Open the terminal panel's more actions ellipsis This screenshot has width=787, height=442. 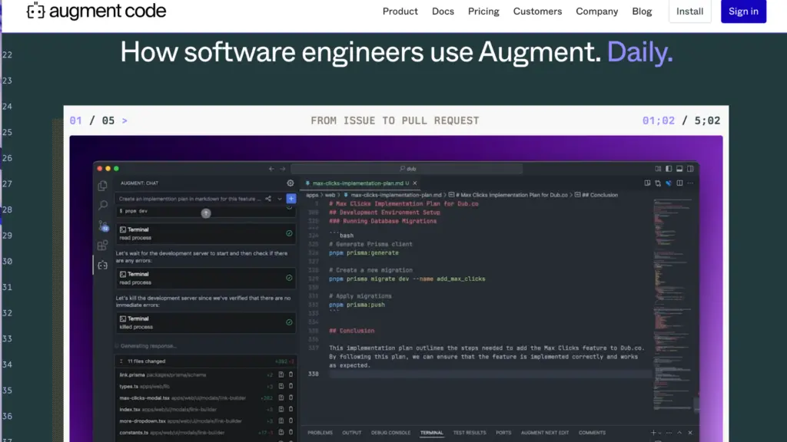point(669,433)
